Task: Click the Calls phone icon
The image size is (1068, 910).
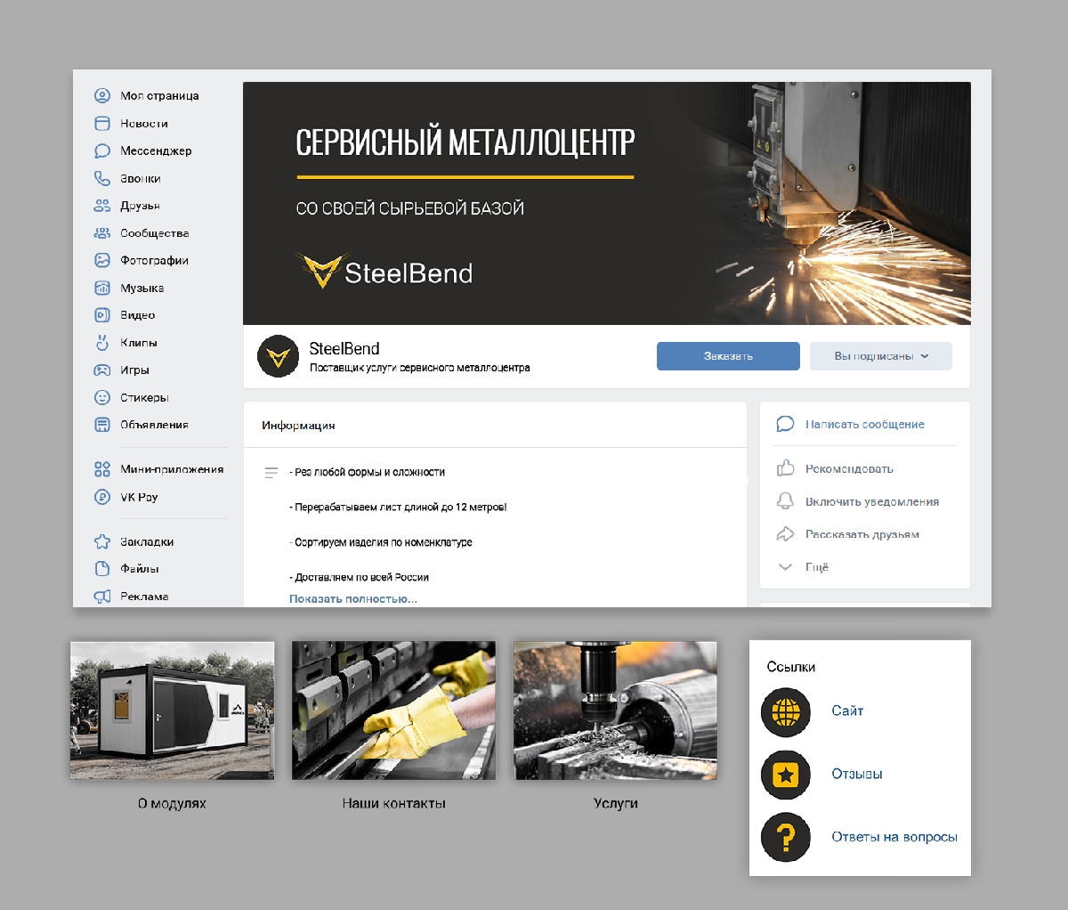Action: pyautogui.click(x=102, y=178)
